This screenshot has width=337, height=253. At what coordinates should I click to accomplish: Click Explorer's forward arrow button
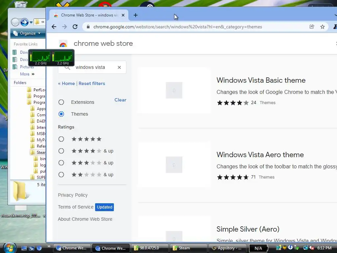(x=24, y=22)
